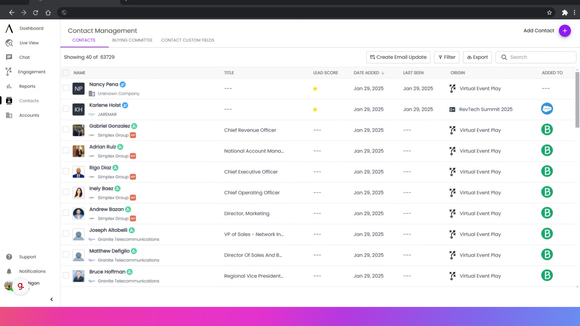Image resolution: width=580 pixels, height=326 pixels.
Task: Click the green badge next to Andrew Bazan
Action: (x=128, y=209)
